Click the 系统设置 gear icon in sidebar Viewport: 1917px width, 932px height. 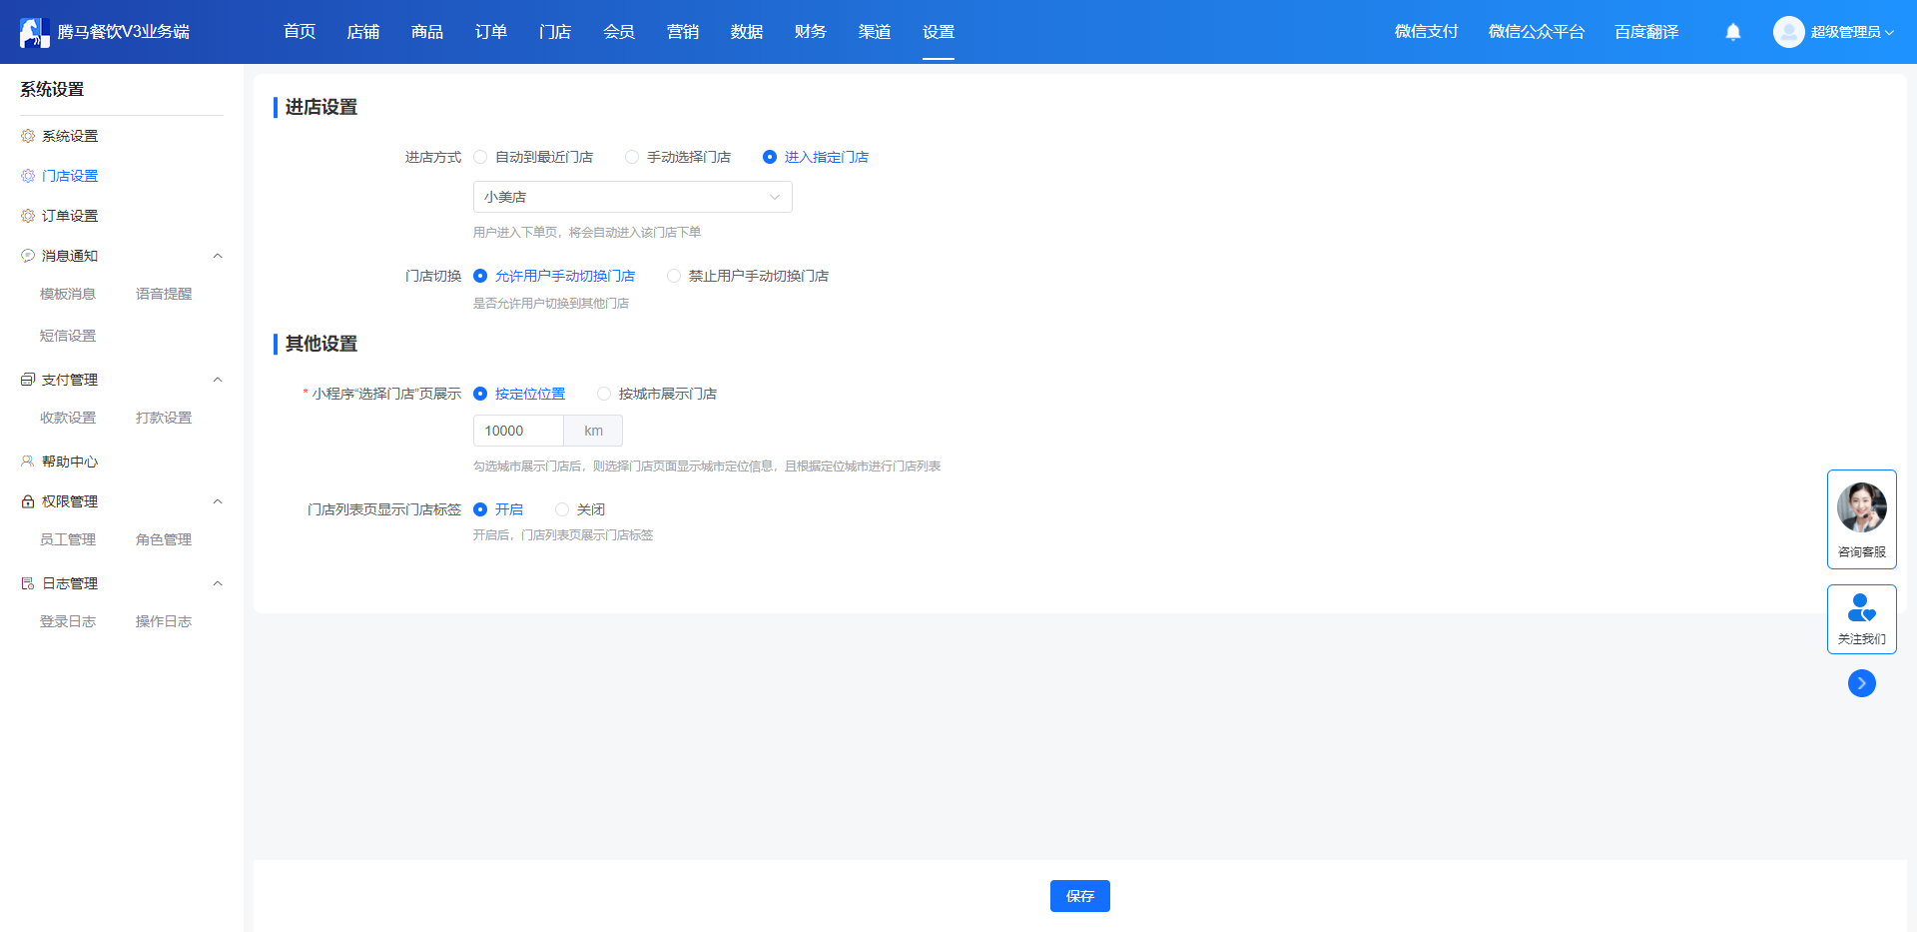click(x=28, y=136)
